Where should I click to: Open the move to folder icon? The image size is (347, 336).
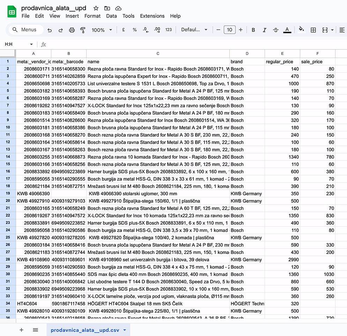click(x=107, y=8)
